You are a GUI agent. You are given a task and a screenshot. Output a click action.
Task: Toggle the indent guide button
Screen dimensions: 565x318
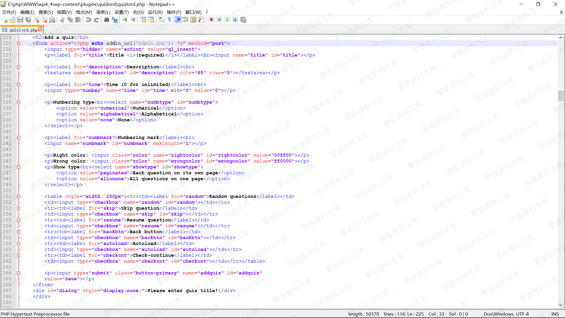(x=178, y=20)
